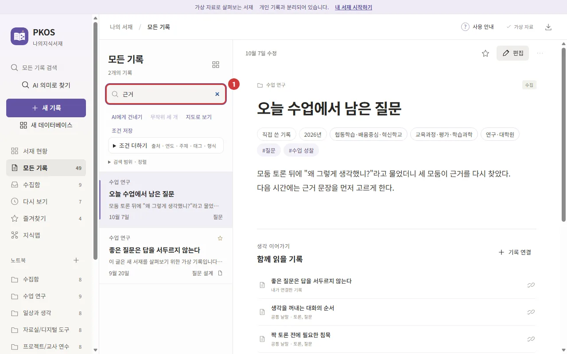
Task: Click the 편집 edit button
Action: [513, 53]
